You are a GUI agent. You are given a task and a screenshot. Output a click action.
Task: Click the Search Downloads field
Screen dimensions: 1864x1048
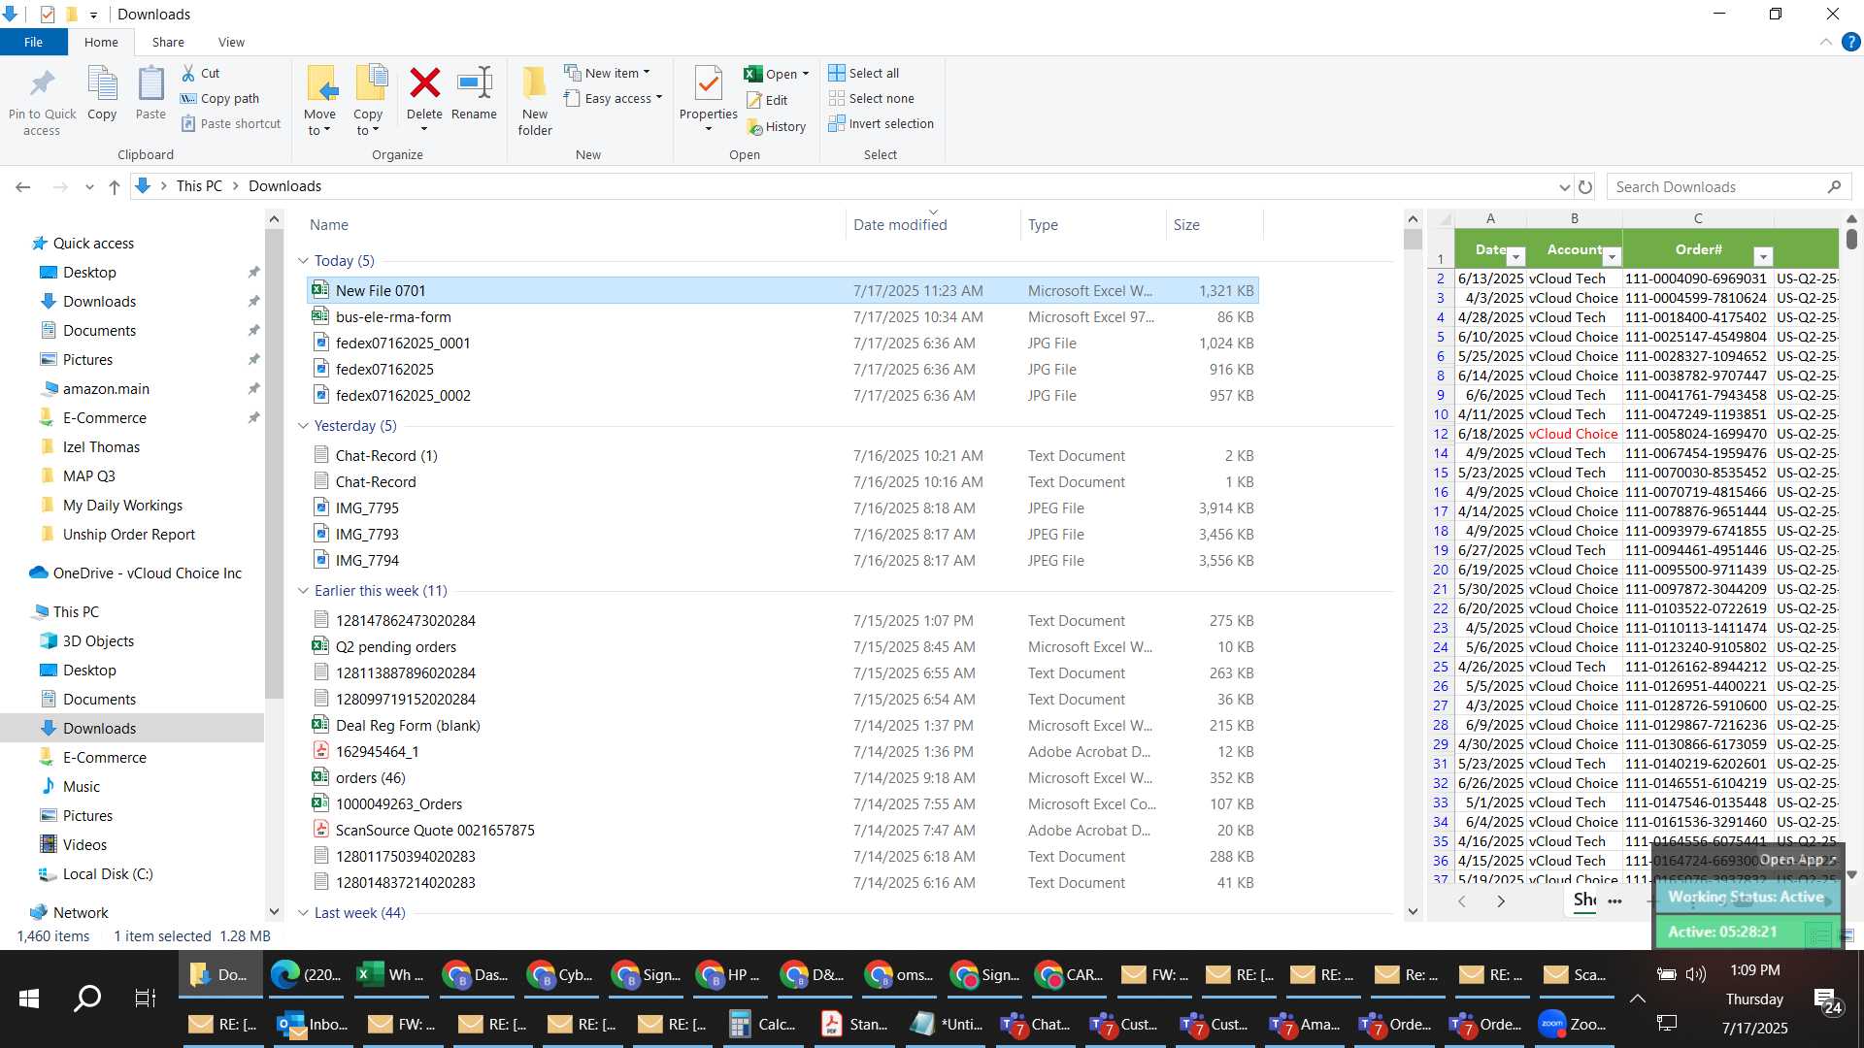pyautogui.click(x=1728, y=186)
